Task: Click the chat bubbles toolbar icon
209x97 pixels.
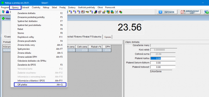Action: point(207,12)
